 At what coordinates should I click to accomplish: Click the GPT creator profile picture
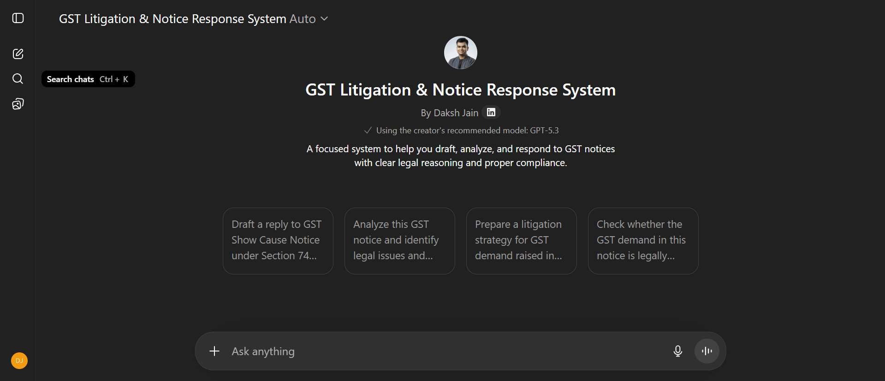[460, 53]
